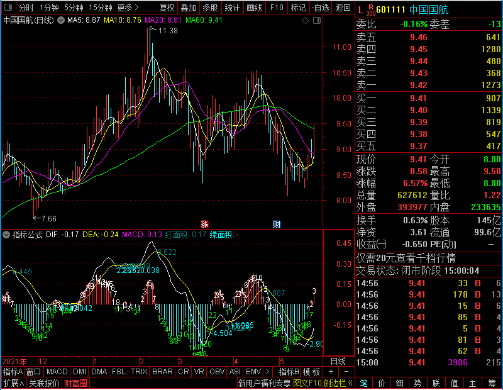
Task: Expand 更多 period options
Action: [128, 8]
